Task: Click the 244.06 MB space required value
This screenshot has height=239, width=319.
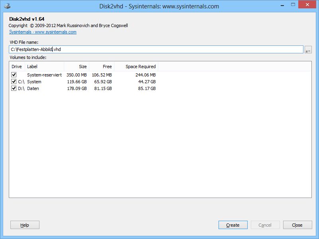Action: pyautogui.click(x=146, y=75)
